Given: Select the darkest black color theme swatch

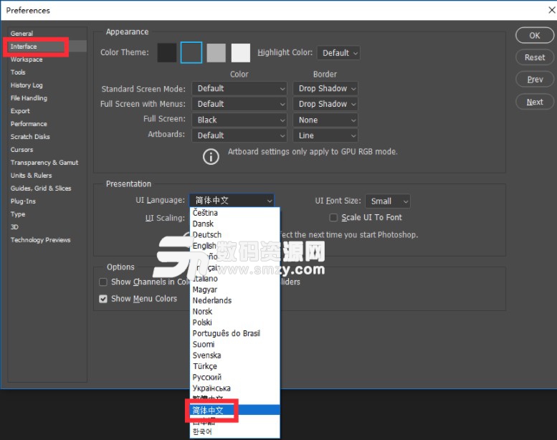Looking at the screenshot, I should (x=167, y=52).
